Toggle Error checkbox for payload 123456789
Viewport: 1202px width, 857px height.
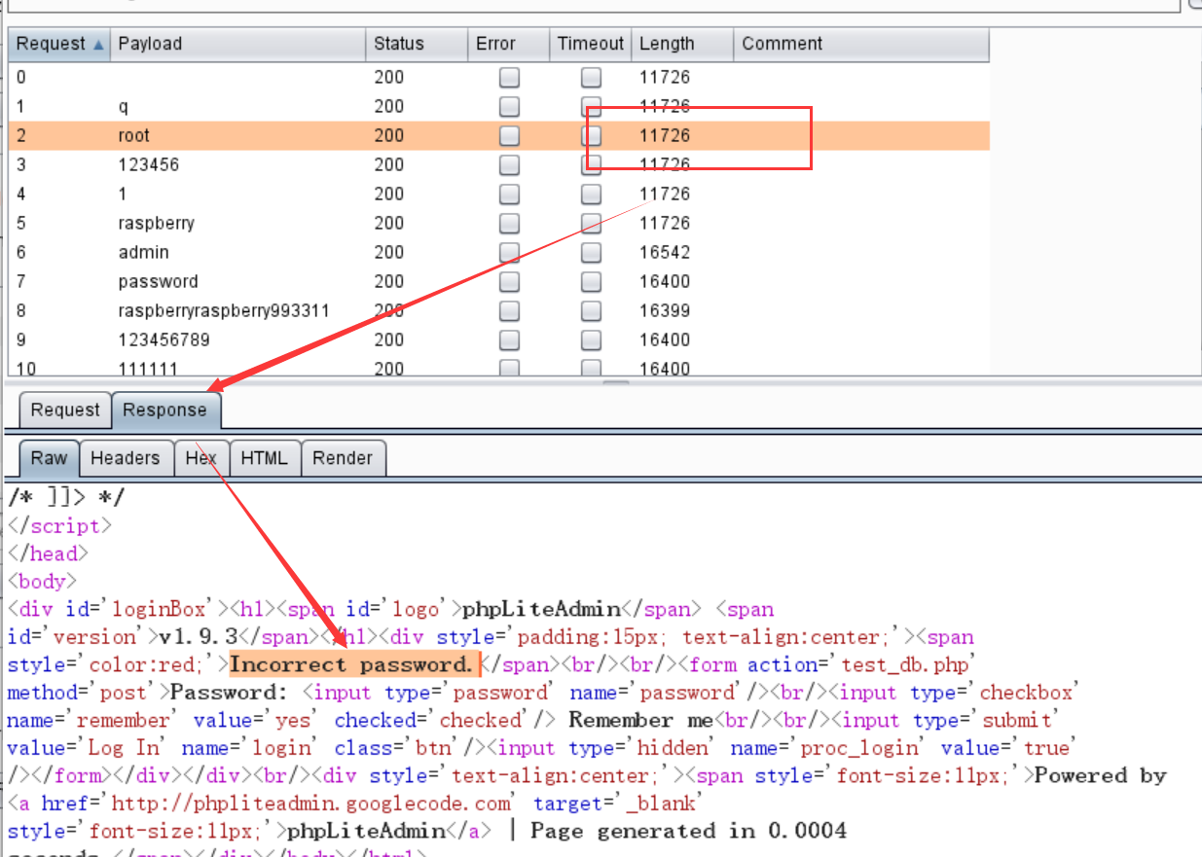(509, 340)
